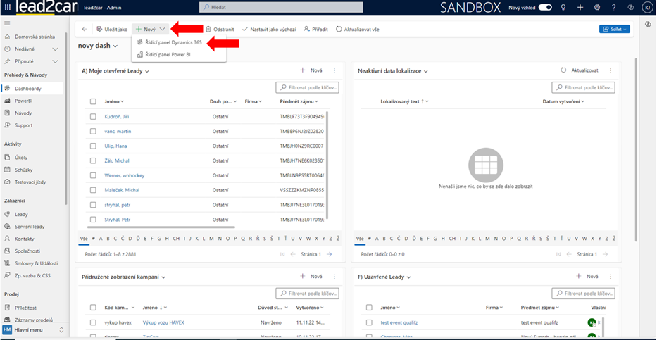Click the Hledat search field
657x340 pixels.
coord(282,7)
